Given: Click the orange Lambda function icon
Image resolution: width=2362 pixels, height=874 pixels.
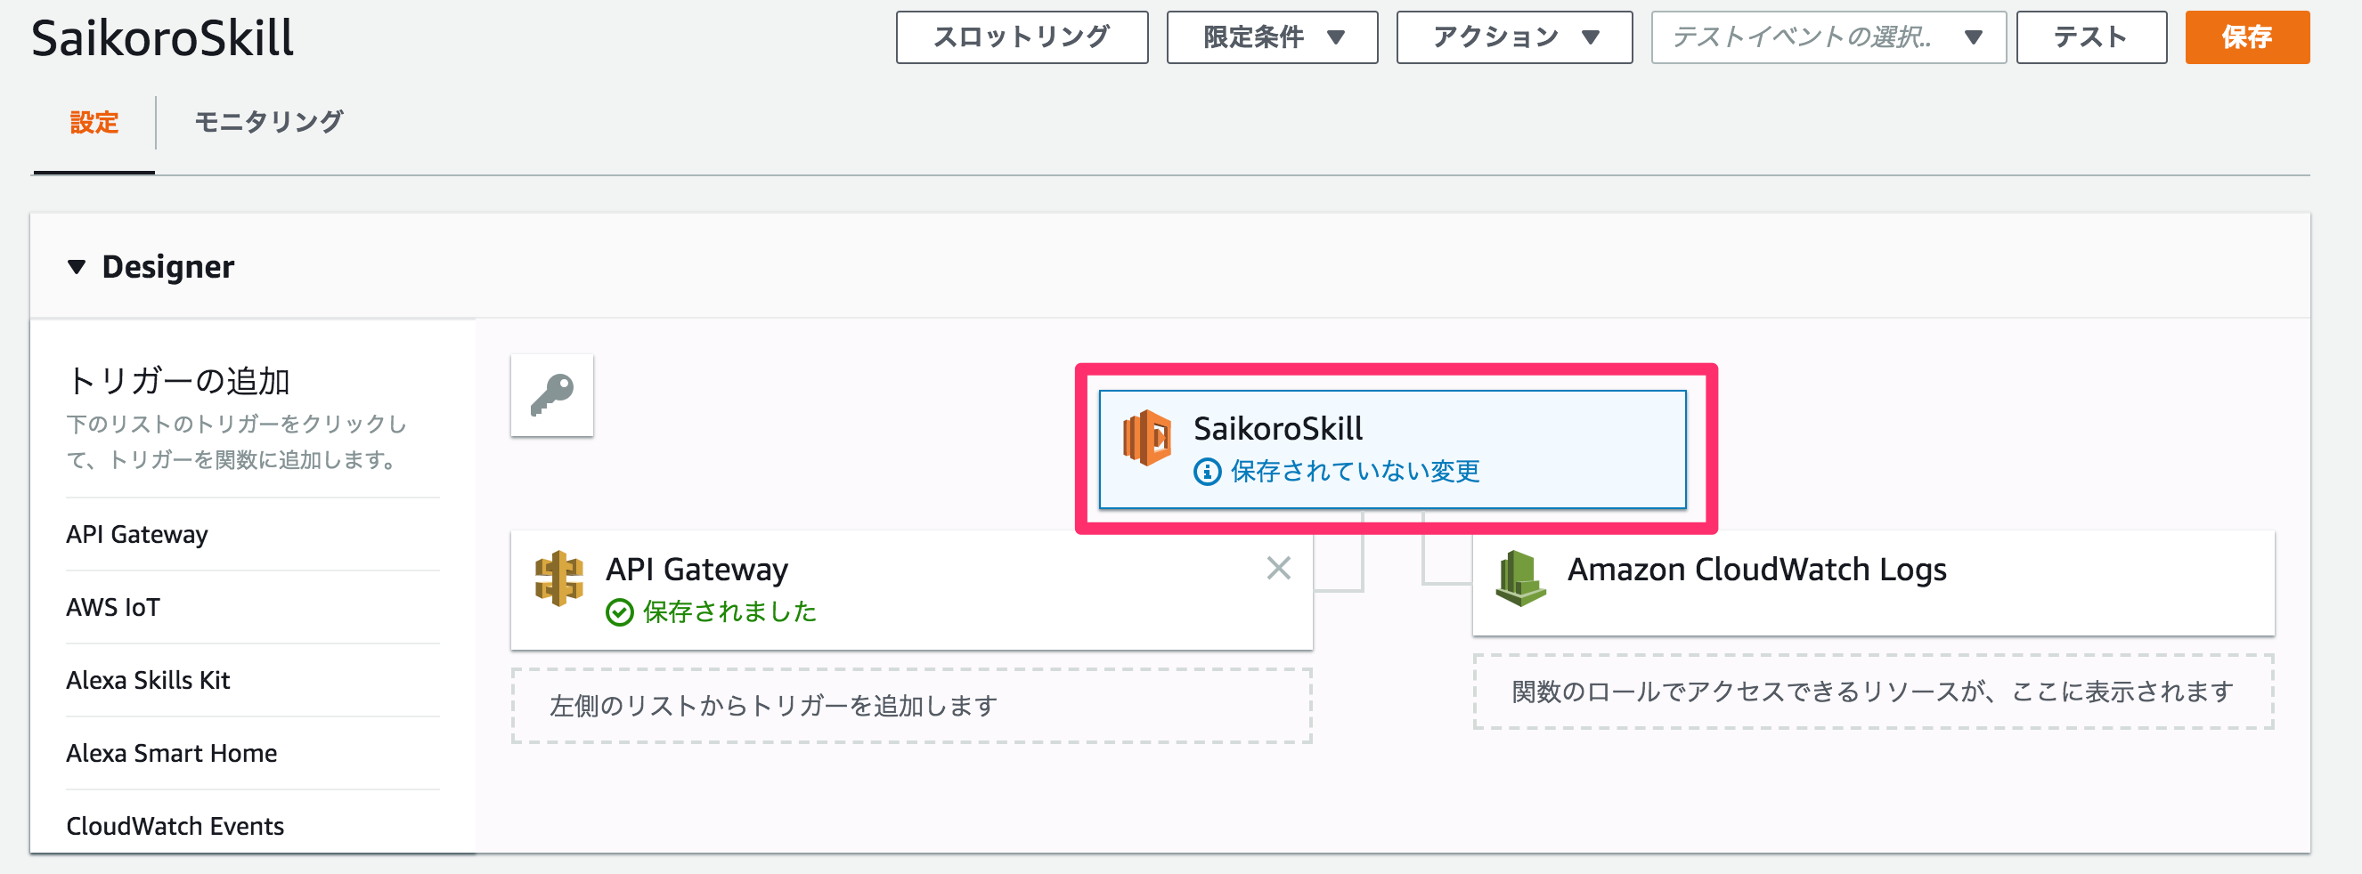Looking at the screenshot, I should (1147, 438).
